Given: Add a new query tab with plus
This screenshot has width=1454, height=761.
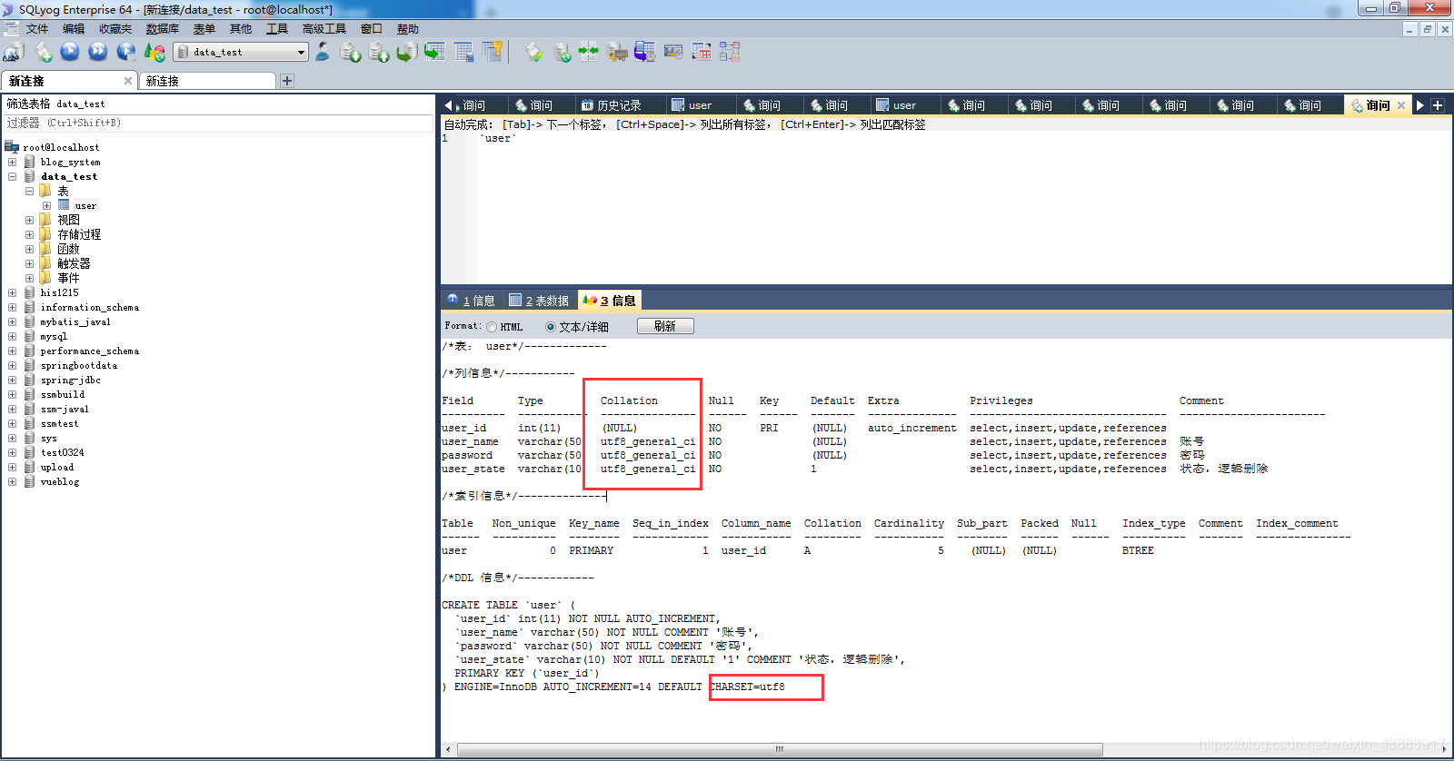Looking at the screenshot, I should (x=1438, y=105).
